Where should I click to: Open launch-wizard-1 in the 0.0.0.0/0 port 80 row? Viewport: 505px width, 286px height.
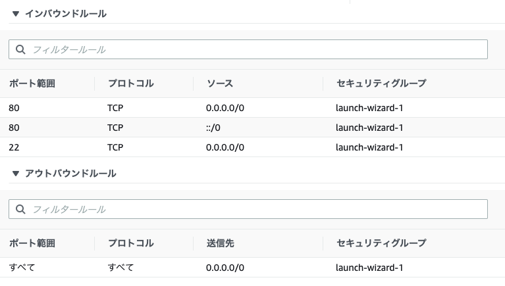(x=369, y=107)
